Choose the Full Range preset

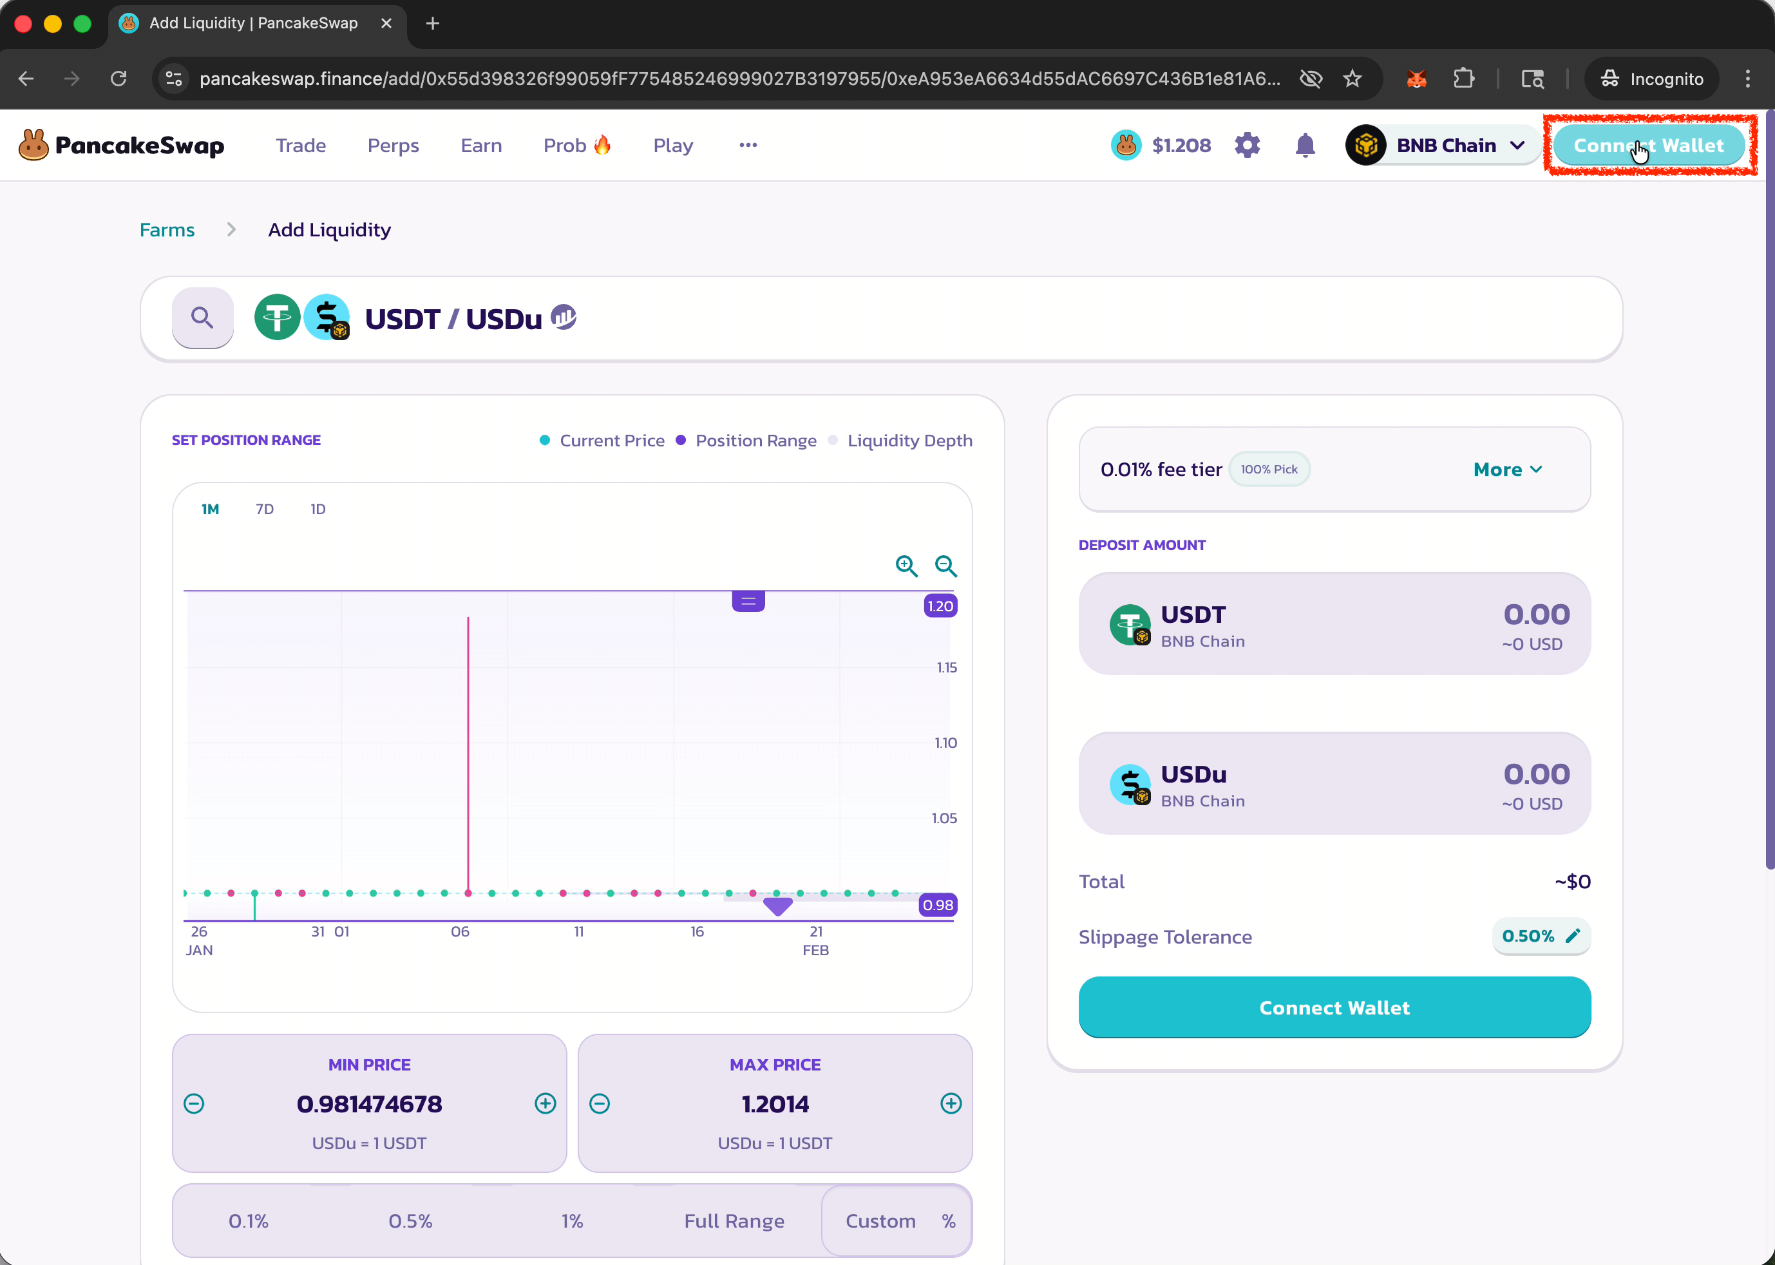tap(734, 1221)
